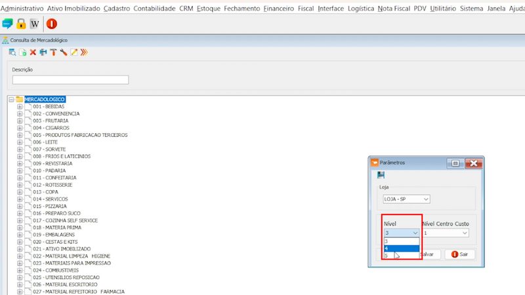Click the blue chat bubbles icon

pyautogui.click(x=8, y=24)
